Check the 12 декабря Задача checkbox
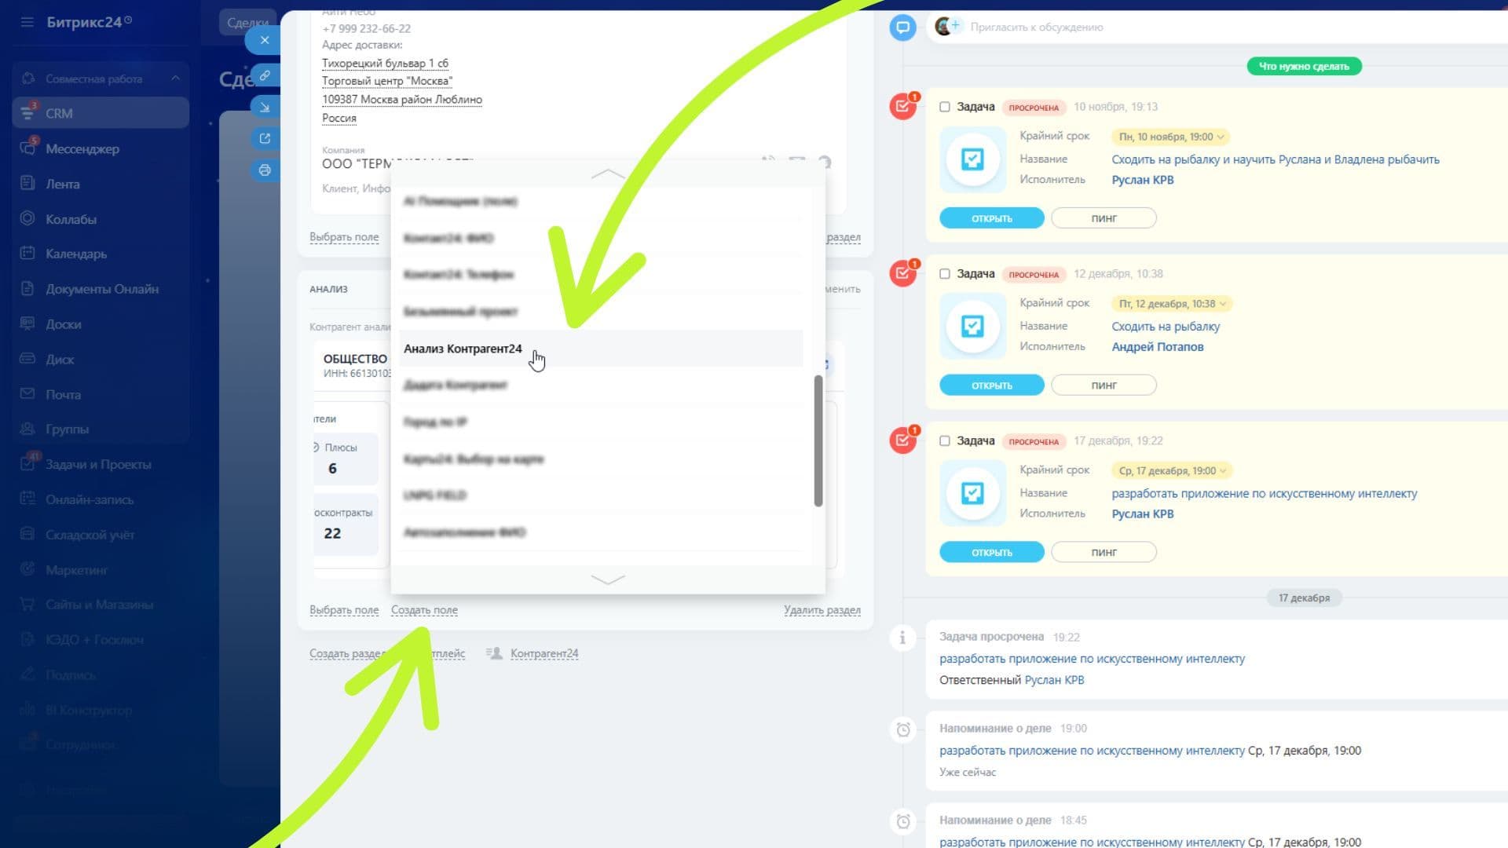This screenshot has width=1508, height=848. coord(945,274)
